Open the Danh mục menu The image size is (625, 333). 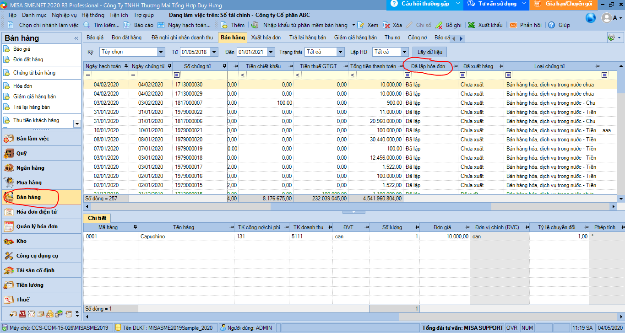pos(34,15)
